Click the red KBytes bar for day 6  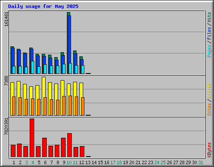(x=44, y=147)
